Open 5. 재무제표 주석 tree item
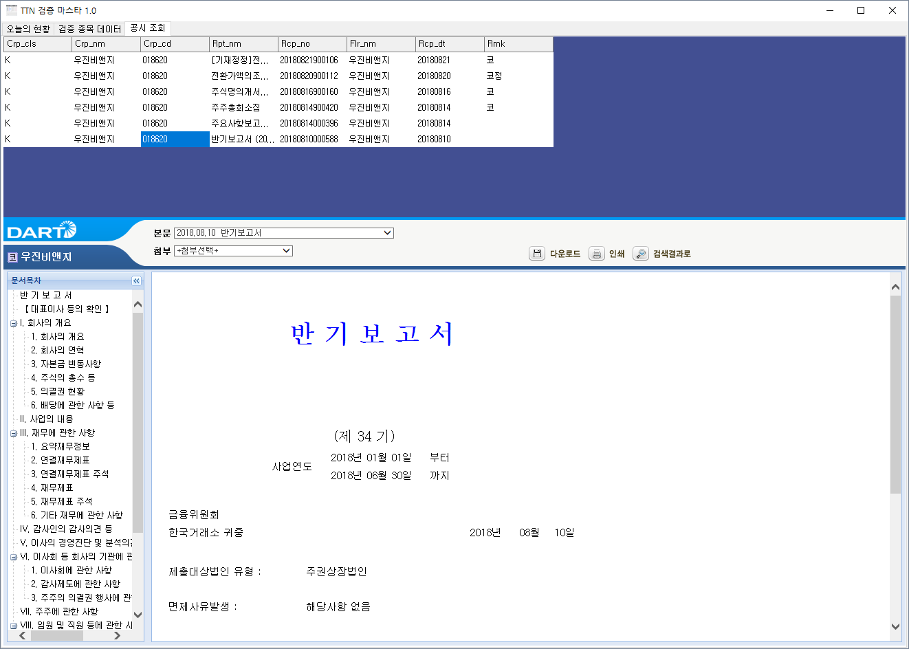Viewport: 909px width, 649px height. pos(61,502)
